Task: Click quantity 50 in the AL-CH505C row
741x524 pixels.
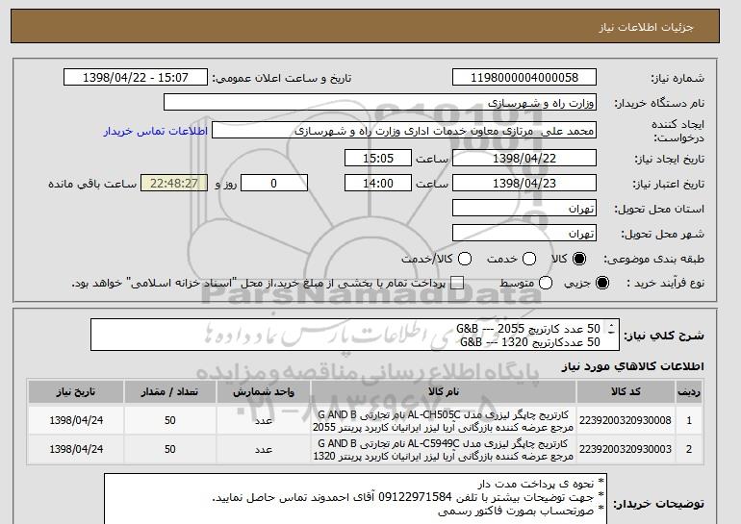Action: pyautogui.click(x=170, y=420)
